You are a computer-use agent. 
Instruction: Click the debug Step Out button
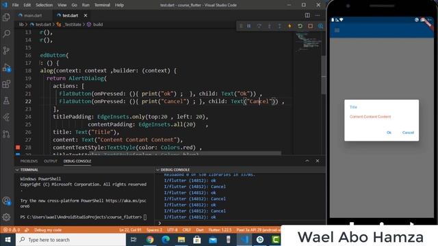click(x=279, y=26)
